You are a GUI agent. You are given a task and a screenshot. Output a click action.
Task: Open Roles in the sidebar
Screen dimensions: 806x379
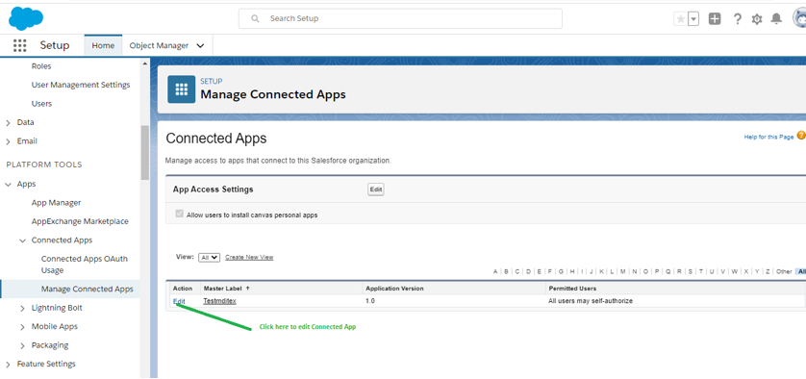pos(41,66)
